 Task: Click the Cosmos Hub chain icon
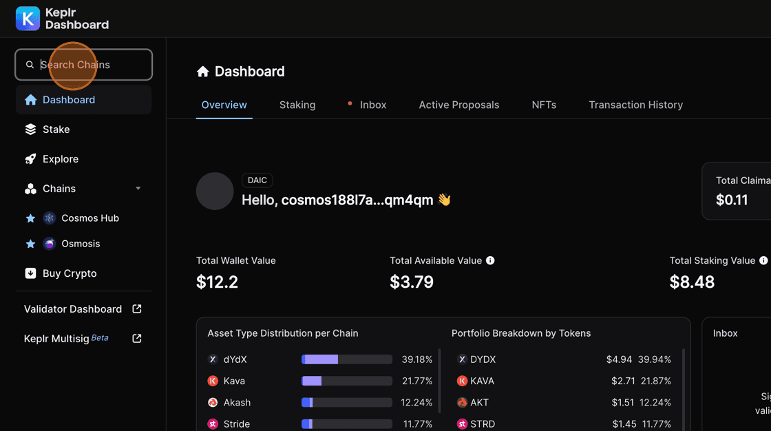pos(49,218)
